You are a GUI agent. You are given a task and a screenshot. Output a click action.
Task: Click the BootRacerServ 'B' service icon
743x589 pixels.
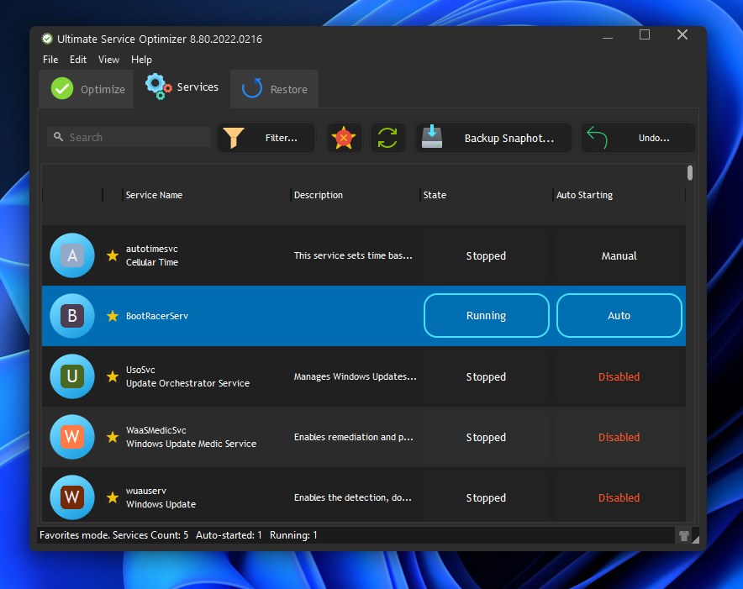(x=72, y=316)
